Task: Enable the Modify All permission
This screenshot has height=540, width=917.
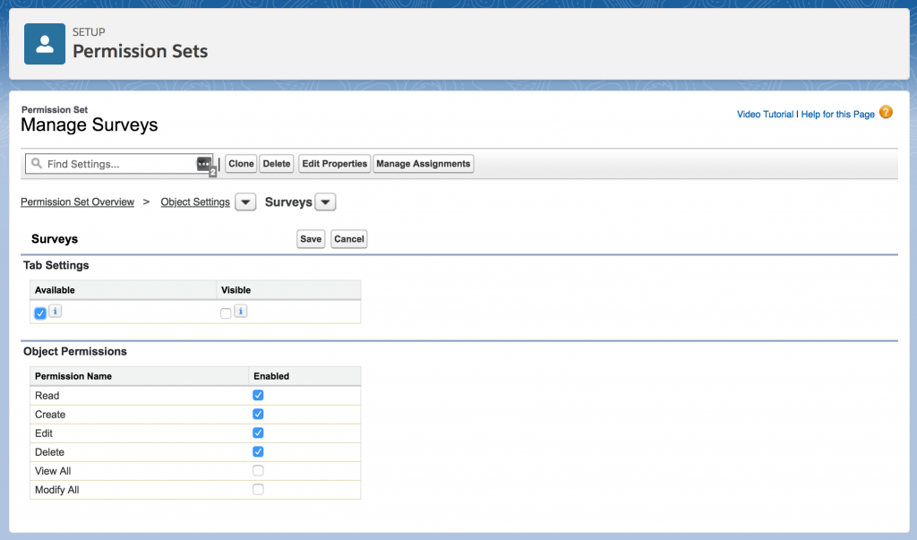Action: pos(258,489)
